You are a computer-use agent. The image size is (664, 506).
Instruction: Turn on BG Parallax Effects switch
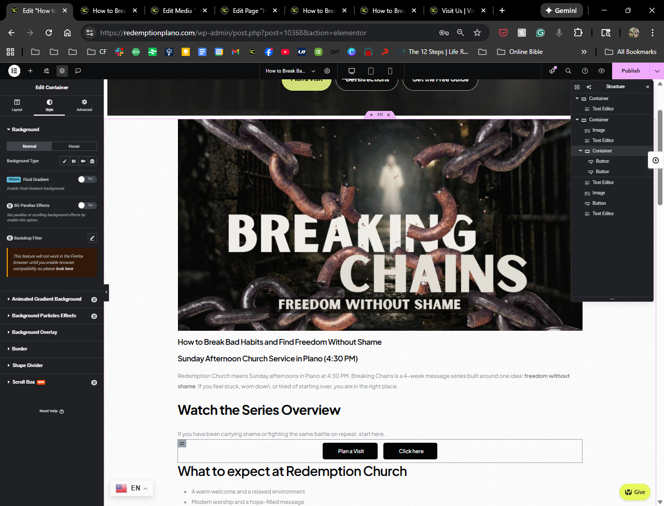pyautogui.click(x=87, y=205)
